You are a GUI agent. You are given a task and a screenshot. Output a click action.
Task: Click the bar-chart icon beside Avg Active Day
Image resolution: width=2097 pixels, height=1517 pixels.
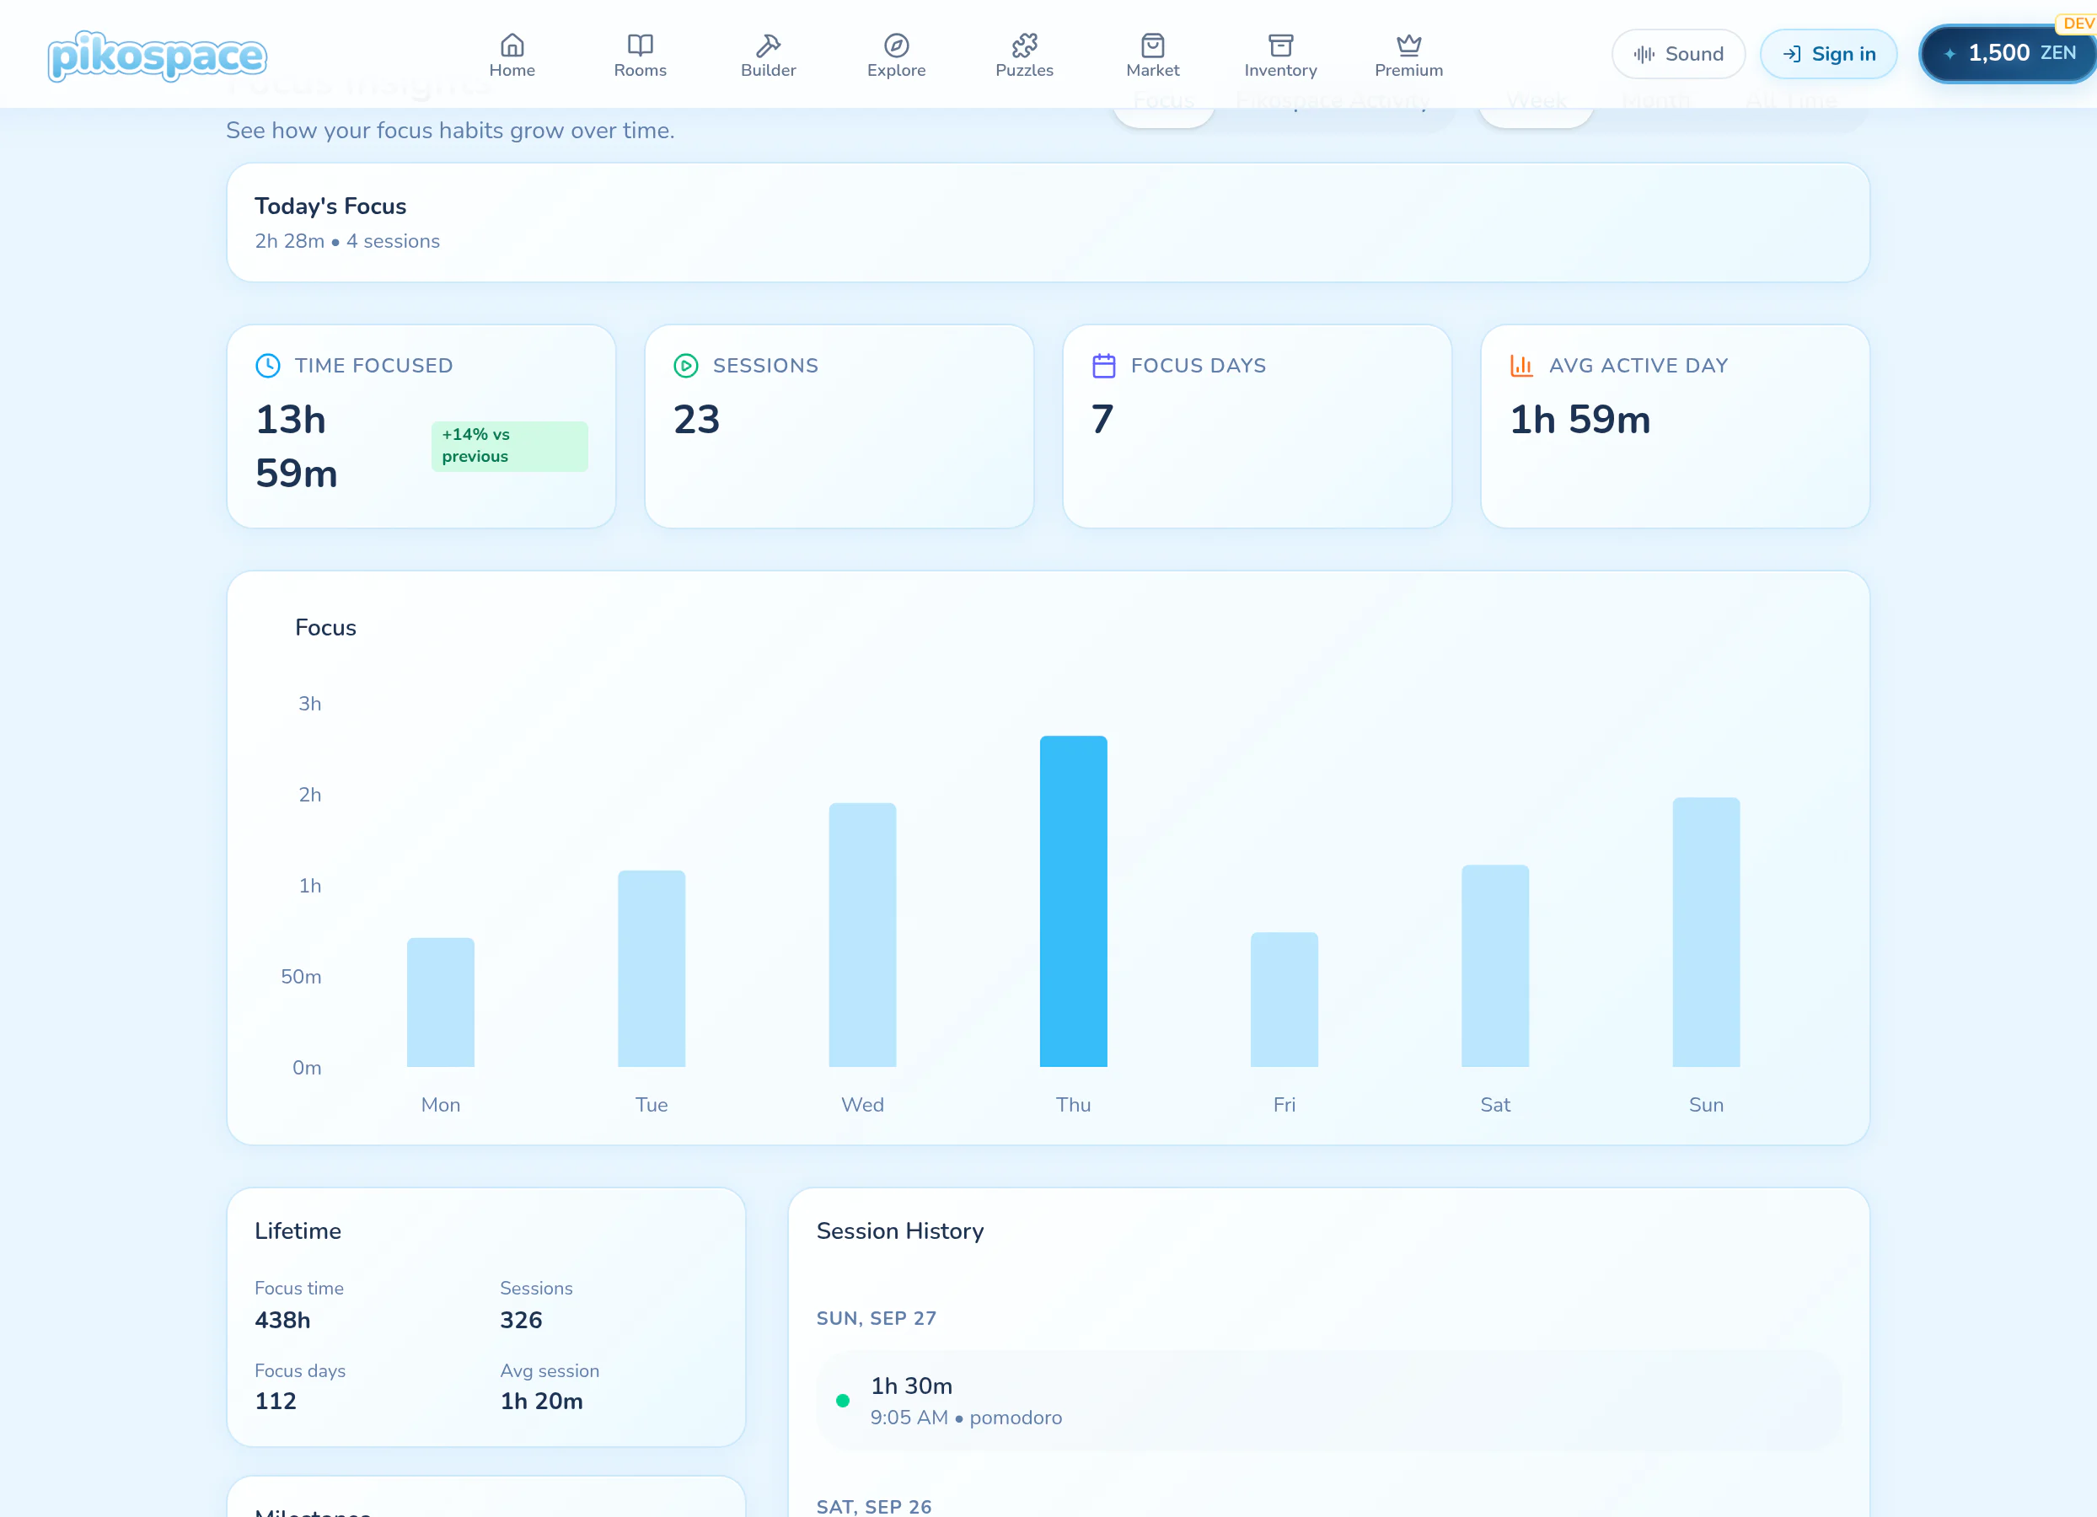[1522, 365]
